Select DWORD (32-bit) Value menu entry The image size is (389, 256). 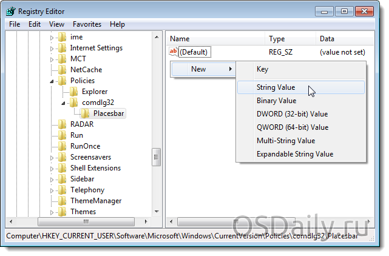pos(292,114)
